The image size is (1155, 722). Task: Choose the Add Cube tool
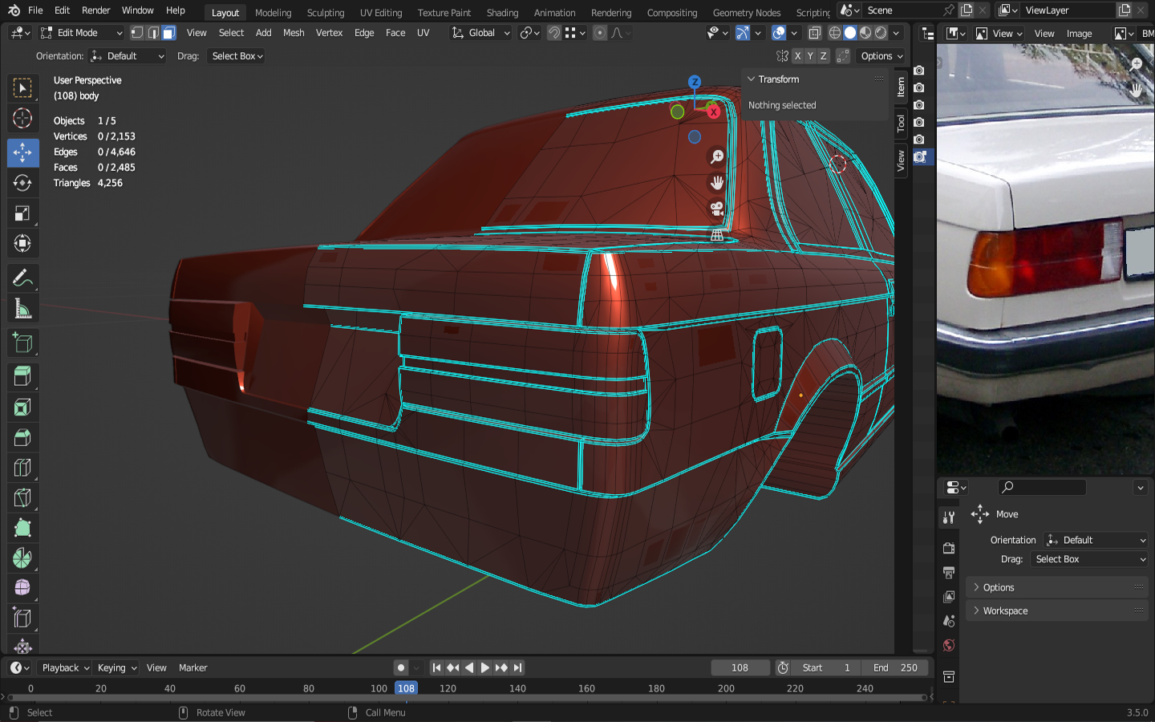[x=22, y=343]
